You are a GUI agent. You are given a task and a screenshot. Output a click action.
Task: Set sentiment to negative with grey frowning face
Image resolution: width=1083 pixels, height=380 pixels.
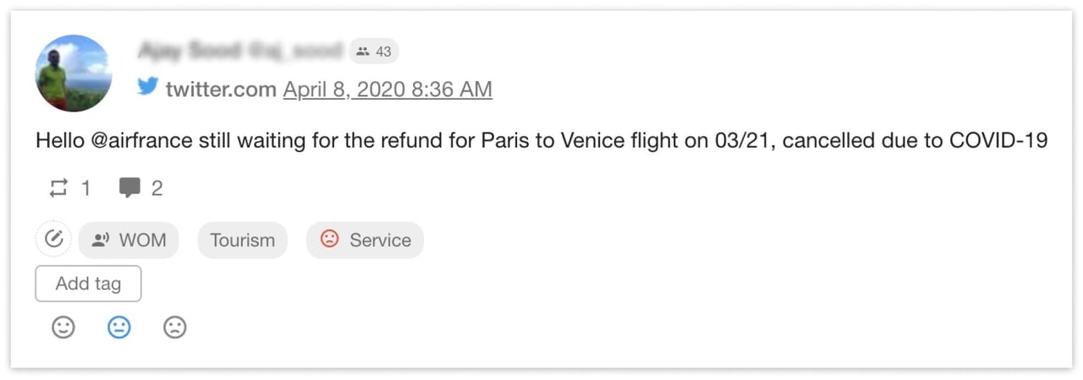coord(175,328)
